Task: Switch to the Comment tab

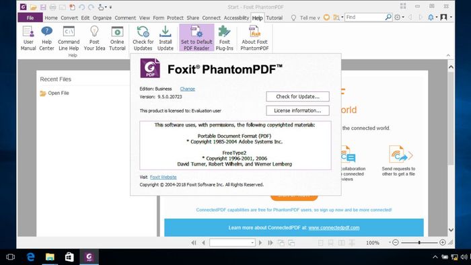Action: pyautogui.click(x=125, y=18)
